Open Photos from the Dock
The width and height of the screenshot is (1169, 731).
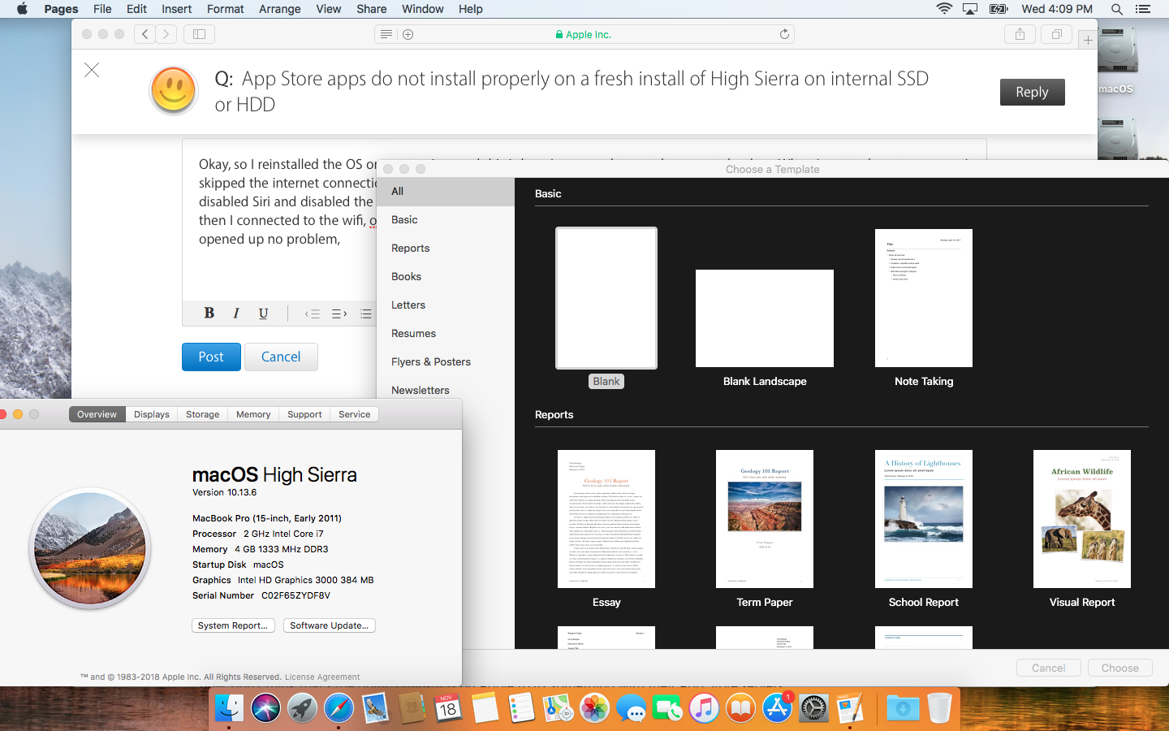[x=594, y=708]
